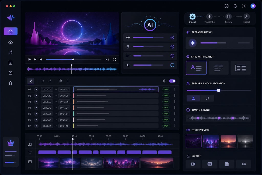Open options menu for line 01

175,89
